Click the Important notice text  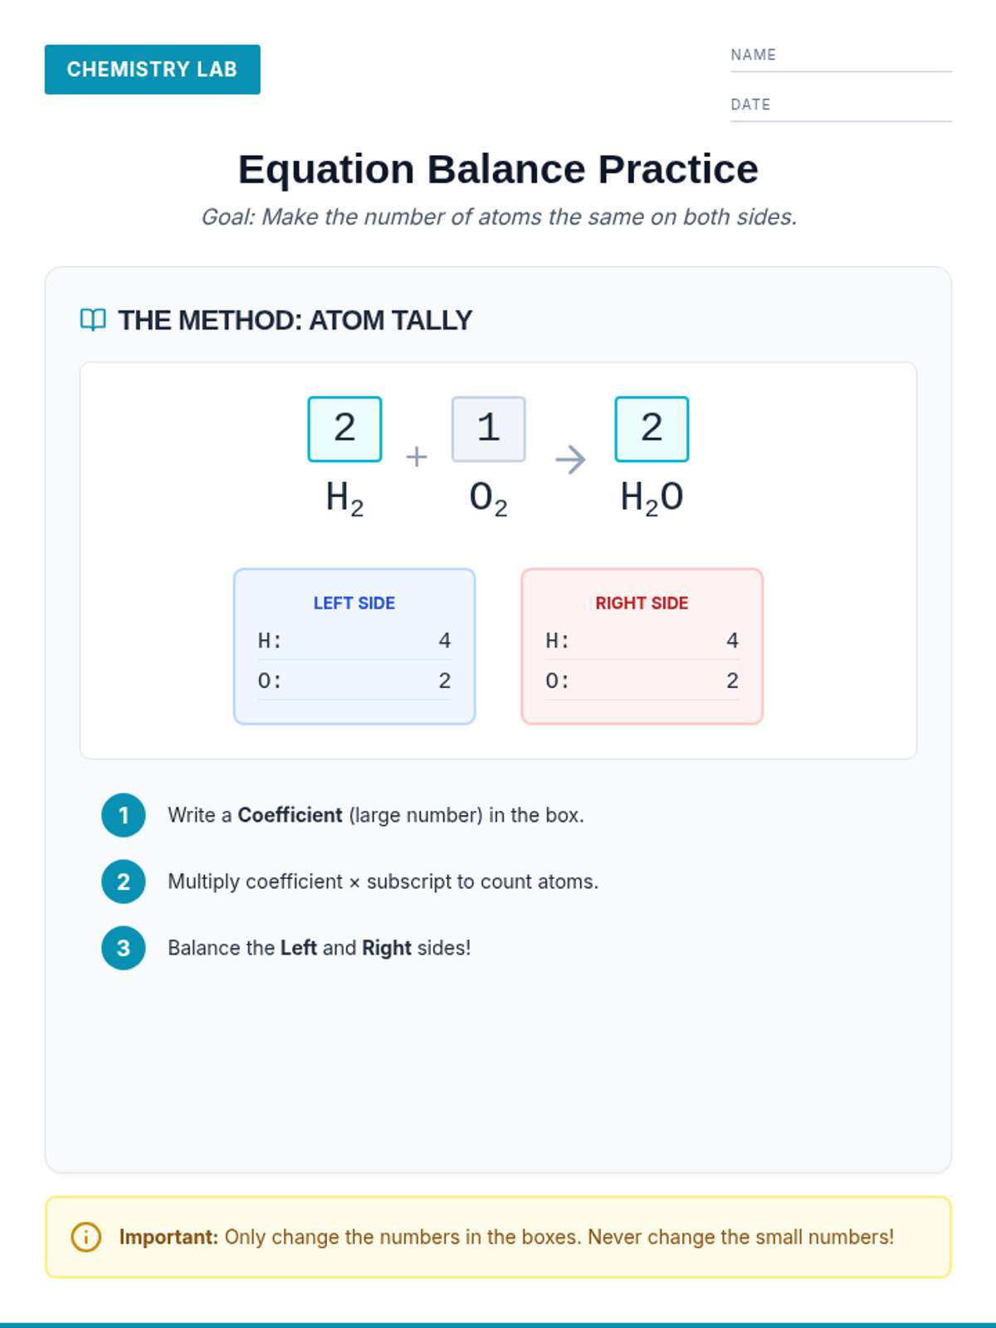coord(506,1237)
